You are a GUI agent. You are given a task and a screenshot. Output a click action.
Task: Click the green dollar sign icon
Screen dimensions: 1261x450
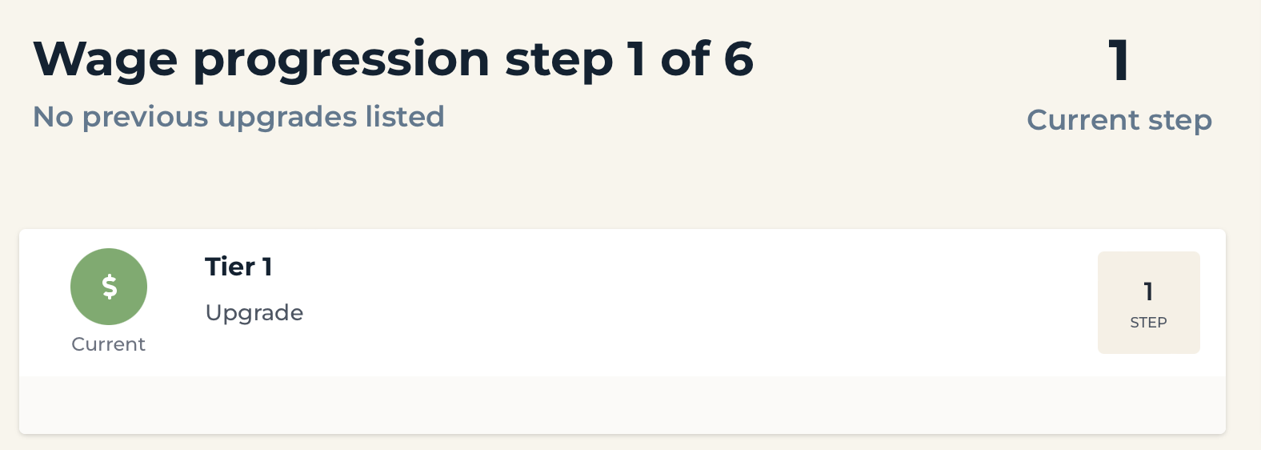click(x=109, y=287)
